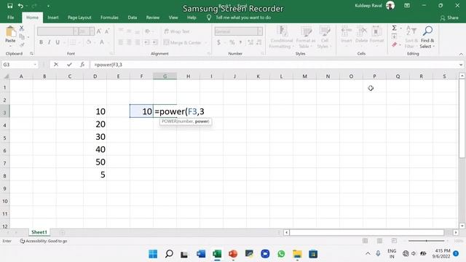
Task: Click the Cut scissors icon
Action: [22, 29]
